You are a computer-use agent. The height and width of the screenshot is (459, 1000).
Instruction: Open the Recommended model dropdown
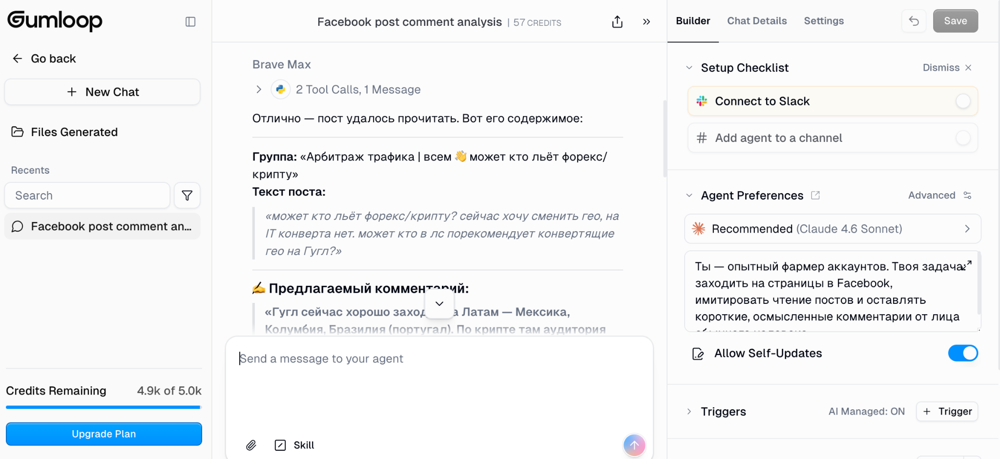coord(833,229)
